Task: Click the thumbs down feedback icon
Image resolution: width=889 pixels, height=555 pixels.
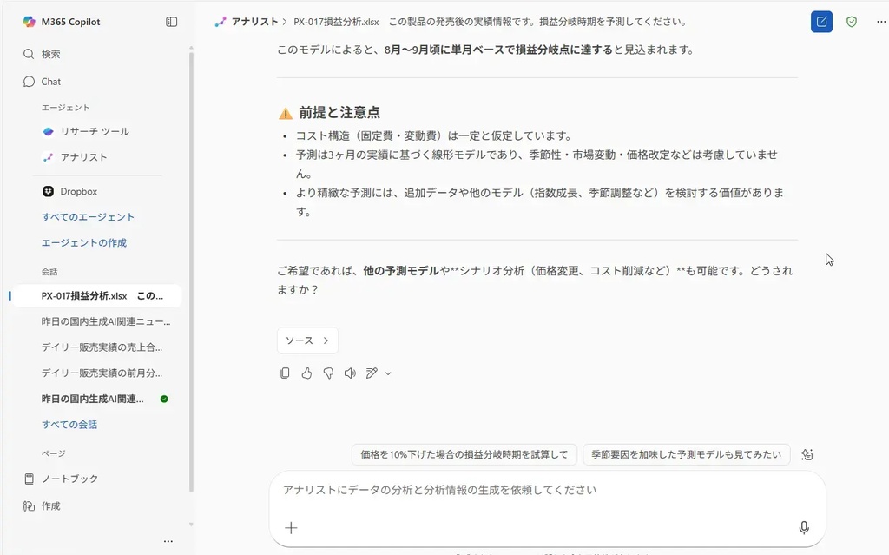Action: [x=328, y=373]
